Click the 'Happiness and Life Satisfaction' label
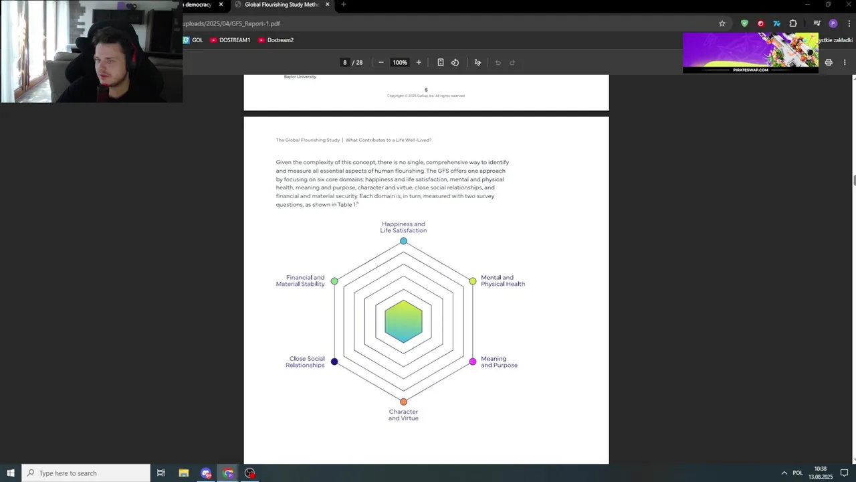Screen dimensions: 856x482 tap(403, 227)
